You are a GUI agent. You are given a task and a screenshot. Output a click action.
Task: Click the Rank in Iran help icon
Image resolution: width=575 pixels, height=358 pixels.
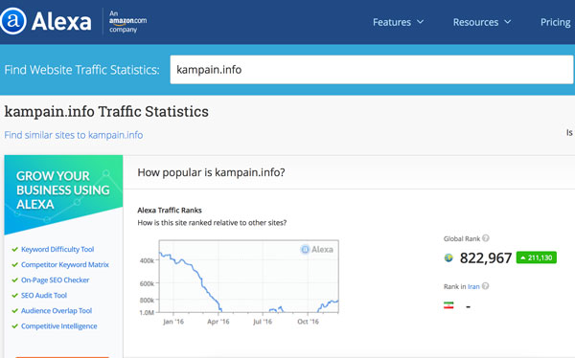pyautogui.click(x=485, y=286)
